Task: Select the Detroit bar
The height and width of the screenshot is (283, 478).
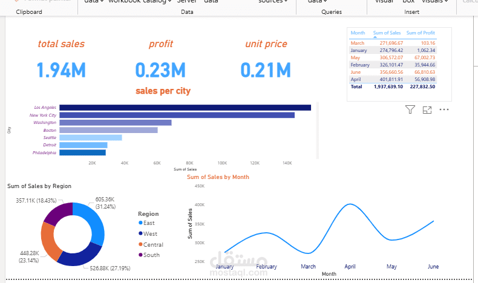Action: (x=83, y=145)
